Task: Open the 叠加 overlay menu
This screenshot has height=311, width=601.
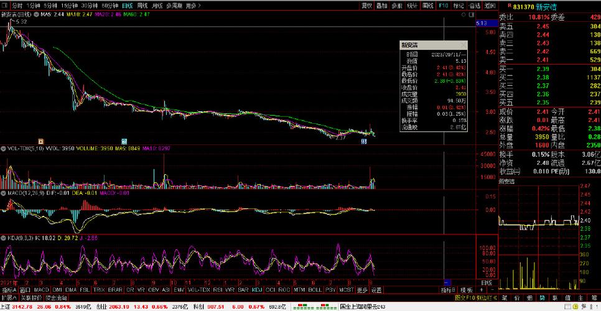Action: [382, 6]
